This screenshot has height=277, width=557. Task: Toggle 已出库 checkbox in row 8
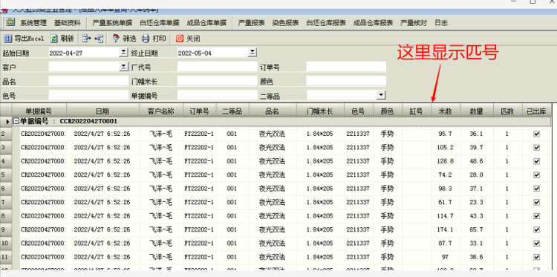(x=536, y=215)
